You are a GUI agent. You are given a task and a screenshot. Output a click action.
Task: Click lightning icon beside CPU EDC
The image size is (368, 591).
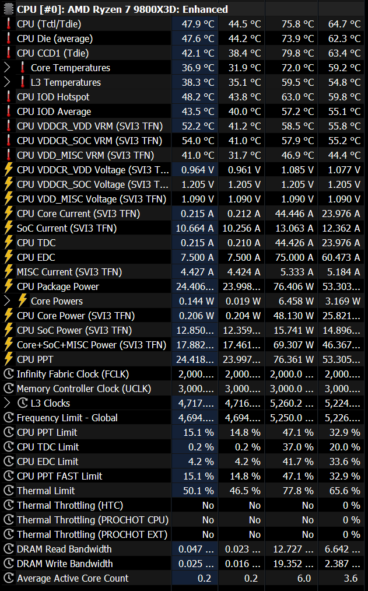[8, 257]
